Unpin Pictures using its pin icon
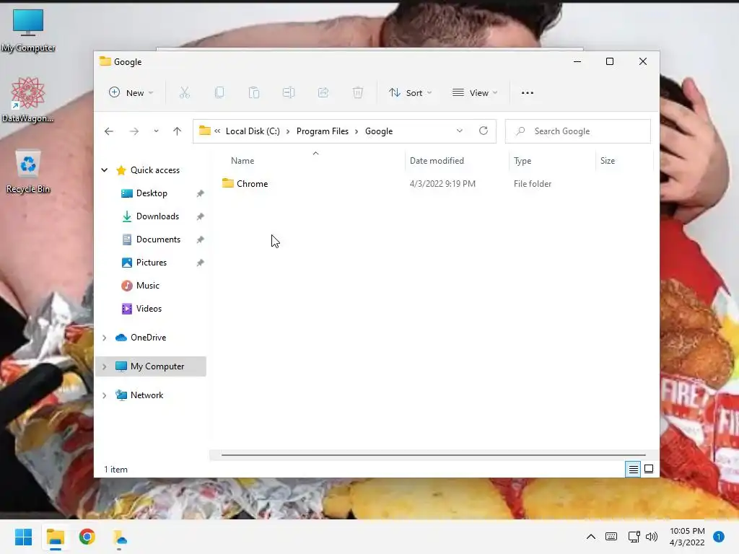Screen dimensions: 739x554 tap(201, 263)
